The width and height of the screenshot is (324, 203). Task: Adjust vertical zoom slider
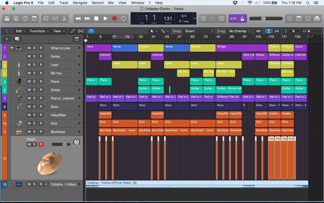pos(294,31)
